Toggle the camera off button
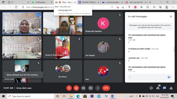177x99 pixels. click(76, 88)
